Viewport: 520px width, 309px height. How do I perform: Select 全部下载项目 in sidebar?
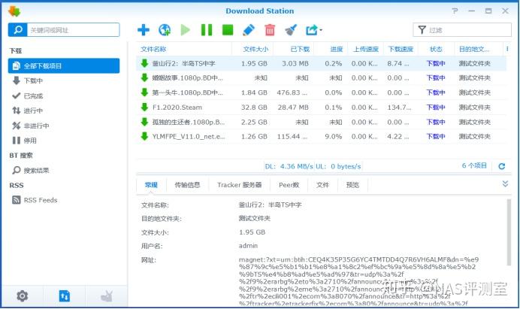pos(64,65)
